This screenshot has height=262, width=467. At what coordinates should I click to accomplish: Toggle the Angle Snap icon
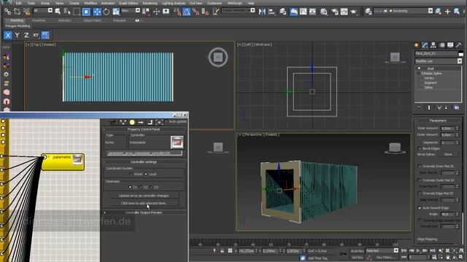[187, 12]
